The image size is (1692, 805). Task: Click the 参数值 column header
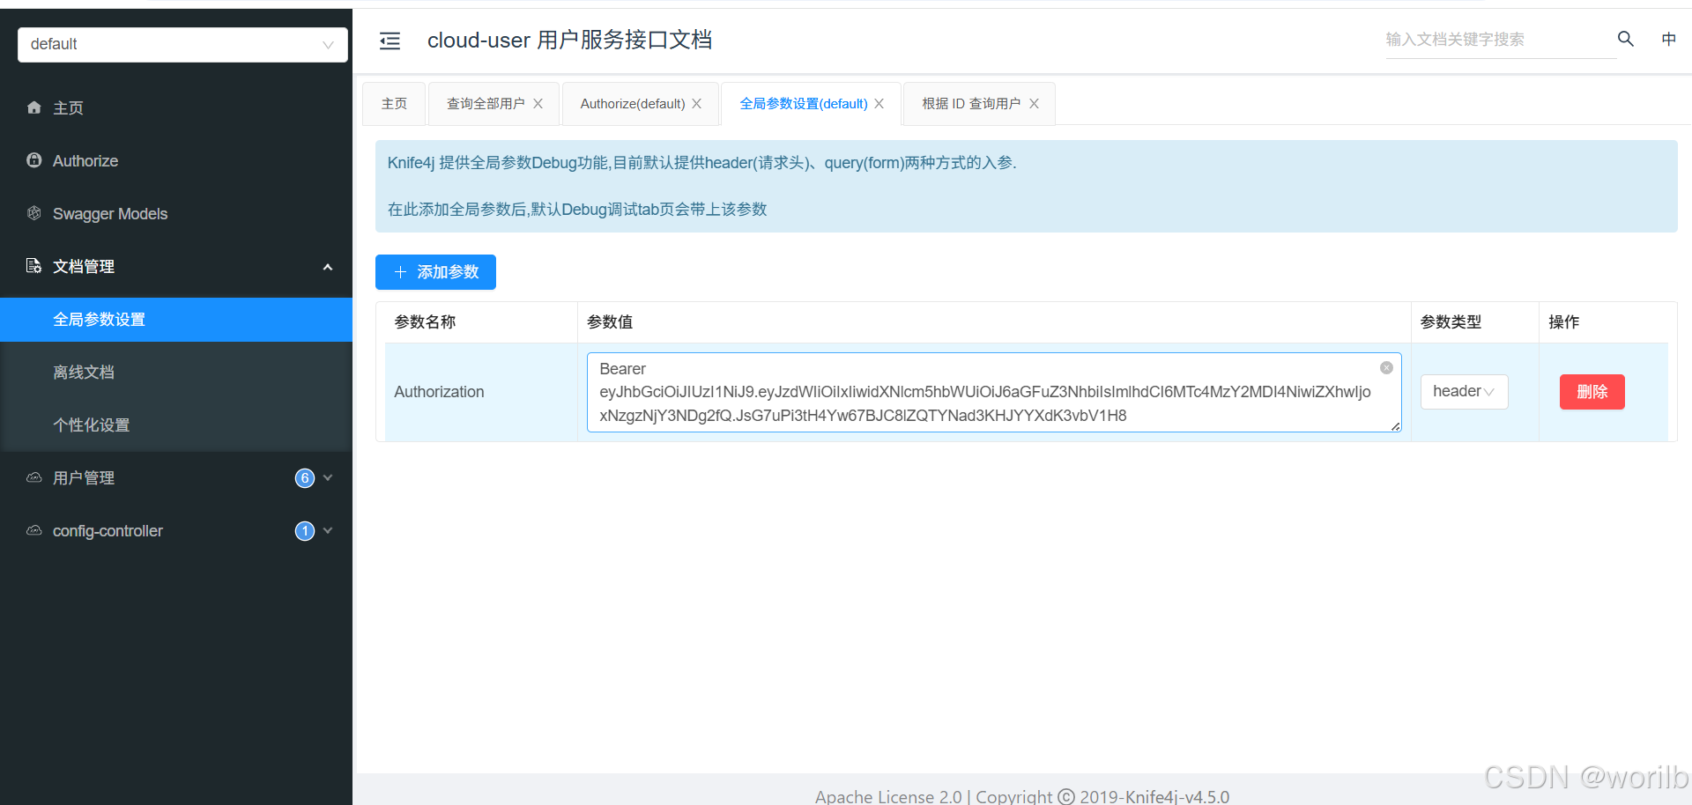point(994,322)
